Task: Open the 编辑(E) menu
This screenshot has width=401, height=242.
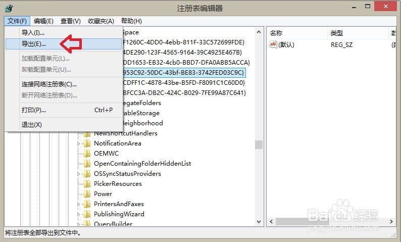Action: (43, 21)
